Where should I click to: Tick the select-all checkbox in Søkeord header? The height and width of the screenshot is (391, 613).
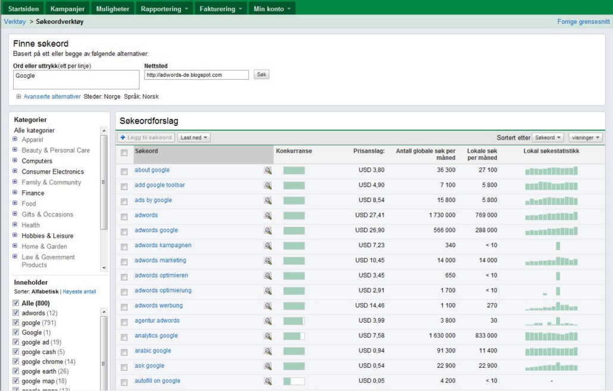(124, 153)
